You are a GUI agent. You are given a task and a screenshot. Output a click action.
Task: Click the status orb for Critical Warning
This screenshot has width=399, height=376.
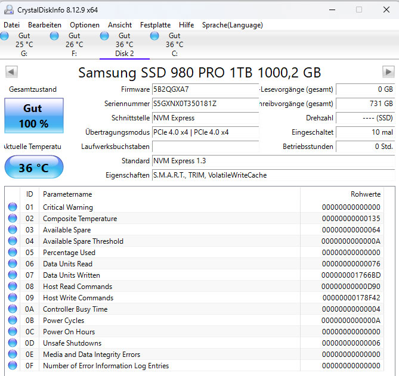(13, 207)
